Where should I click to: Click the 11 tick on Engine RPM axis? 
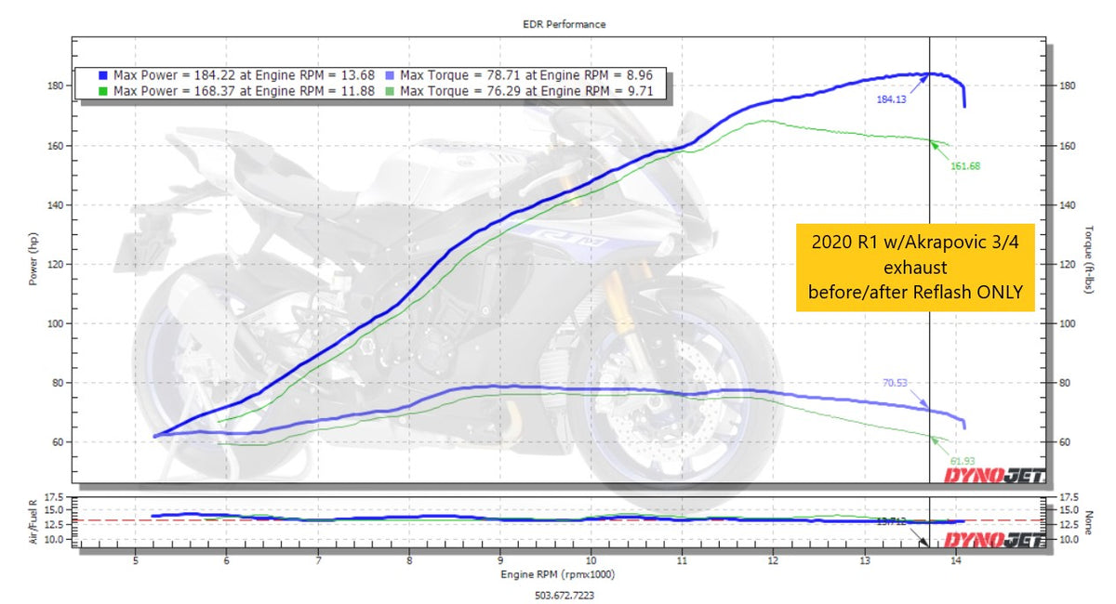[x=683, y=560]
